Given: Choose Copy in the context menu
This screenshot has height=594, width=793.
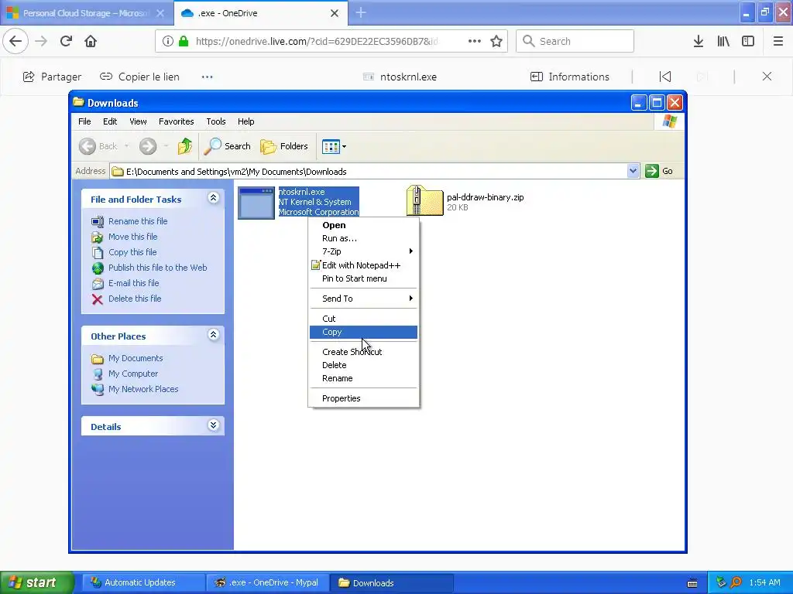Looking at the screenshot, I should click(363, 332).
